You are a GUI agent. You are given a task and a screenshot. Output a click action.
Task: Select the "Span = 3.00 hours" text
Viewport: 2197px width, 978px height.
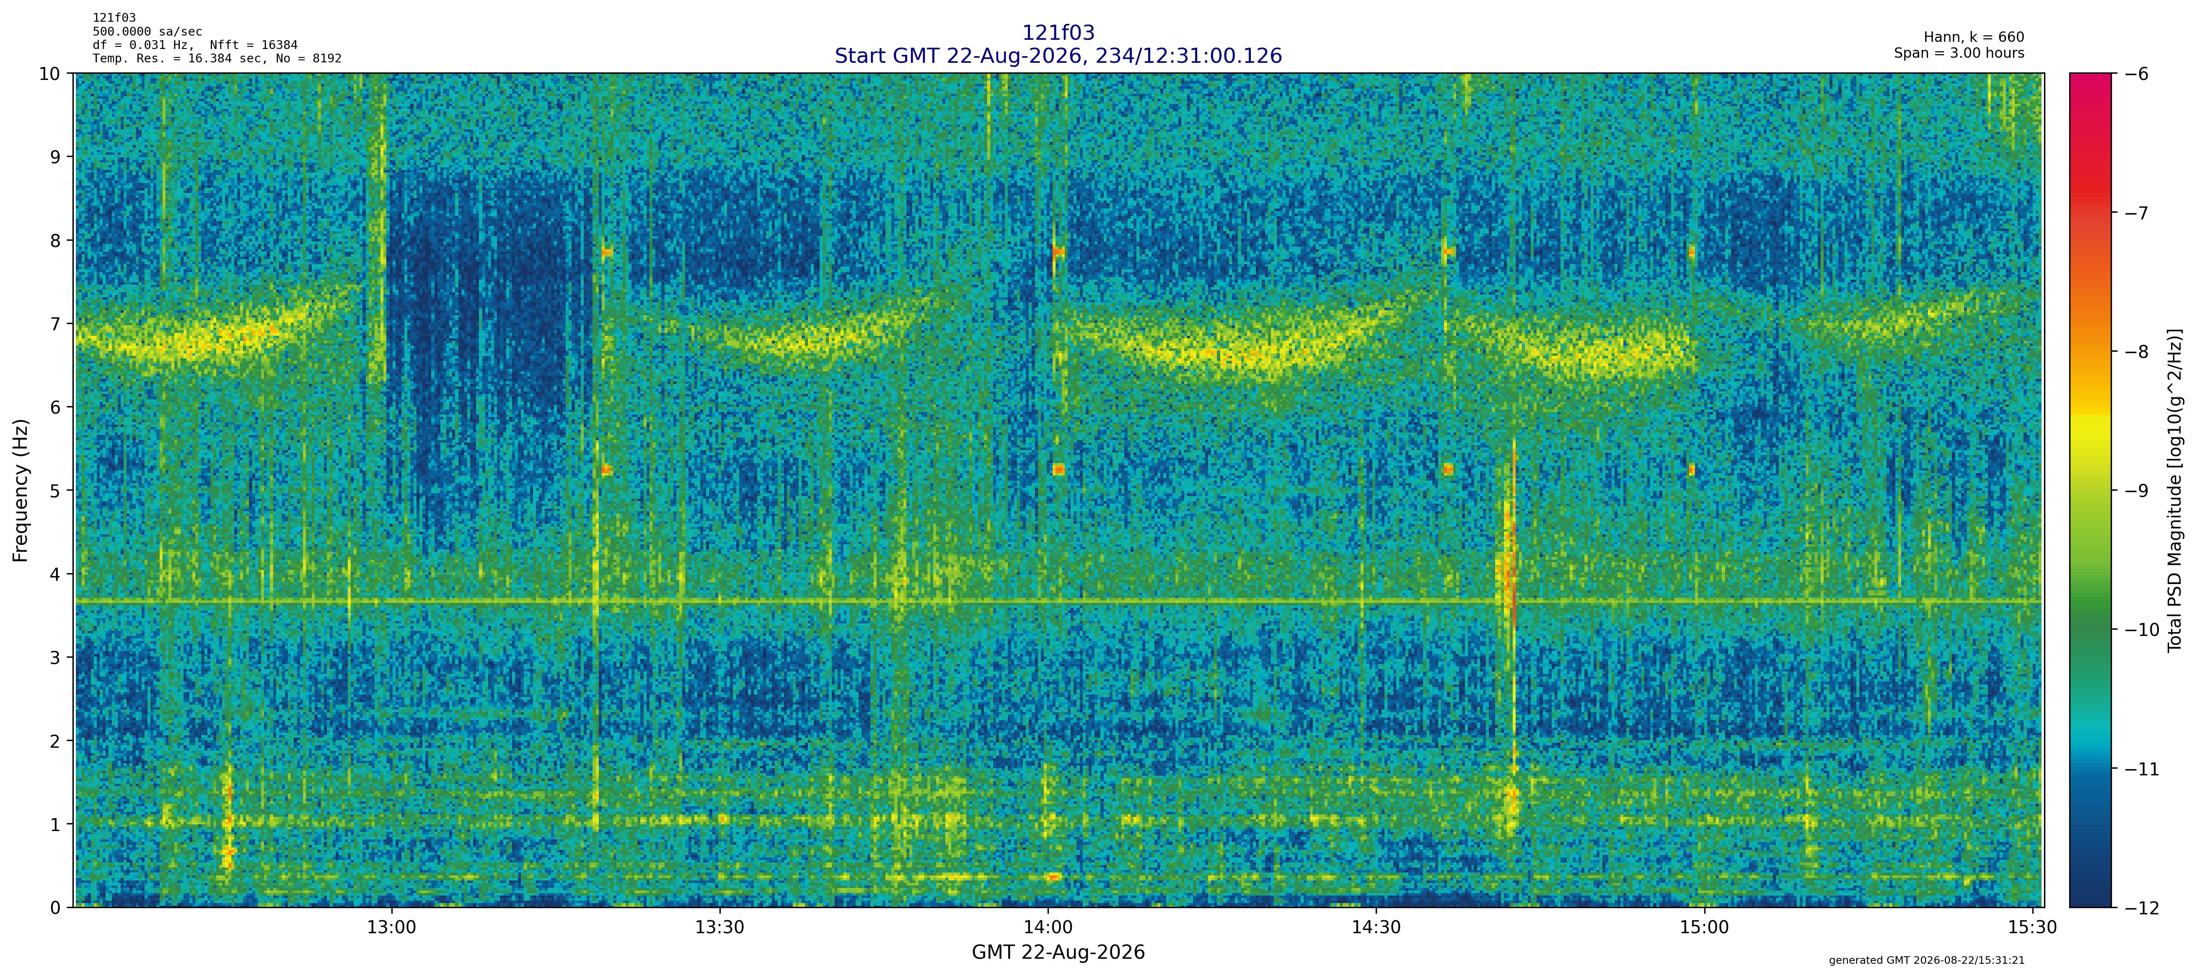click(x=1959, y=53)
